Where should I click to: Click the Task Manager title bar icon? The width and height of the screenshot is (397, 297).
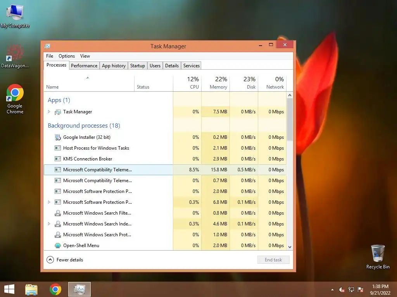47,46
